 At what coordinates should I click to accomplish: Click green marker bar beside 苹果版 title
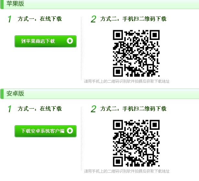click(x=2, y=5)
